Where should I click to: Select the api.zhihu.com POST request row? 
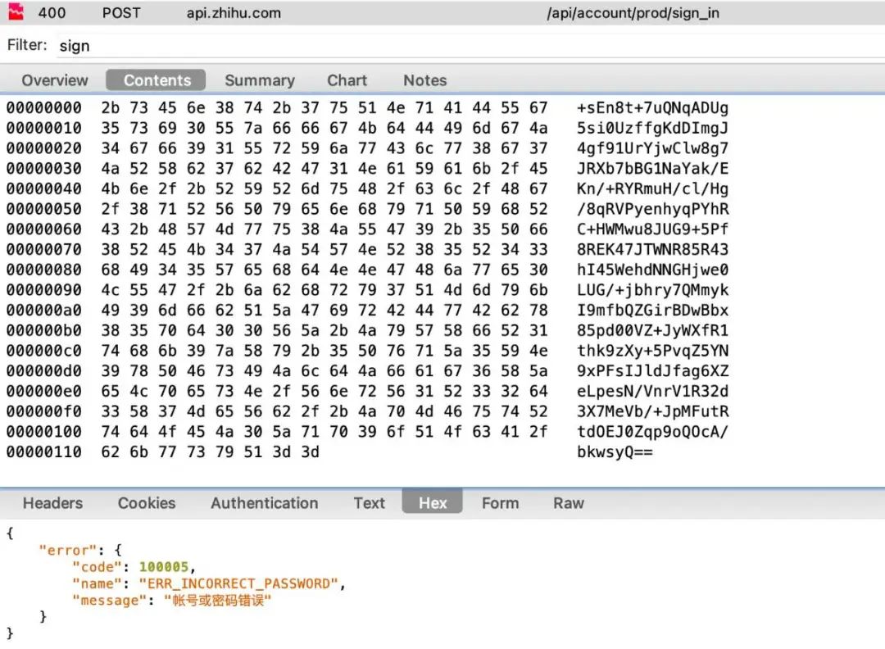point(442,12)
